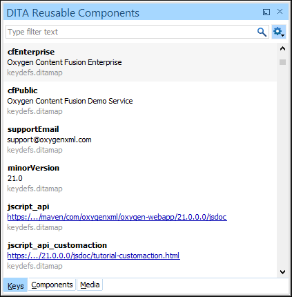Viewport: 292px width, 297px height.
Task: Click the Type filter text field
Action: click(131, 32)
